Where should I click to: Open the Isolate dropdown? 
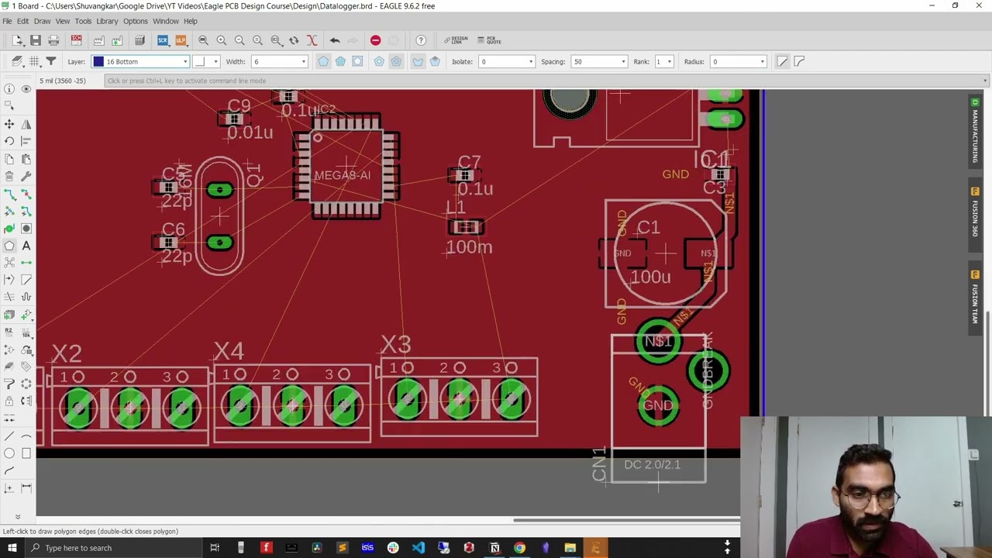506,61
